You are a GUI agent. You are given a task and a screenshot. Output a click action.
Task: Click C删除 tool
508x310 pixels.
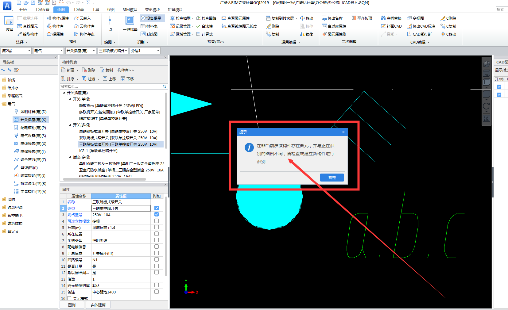coord(448,18)
